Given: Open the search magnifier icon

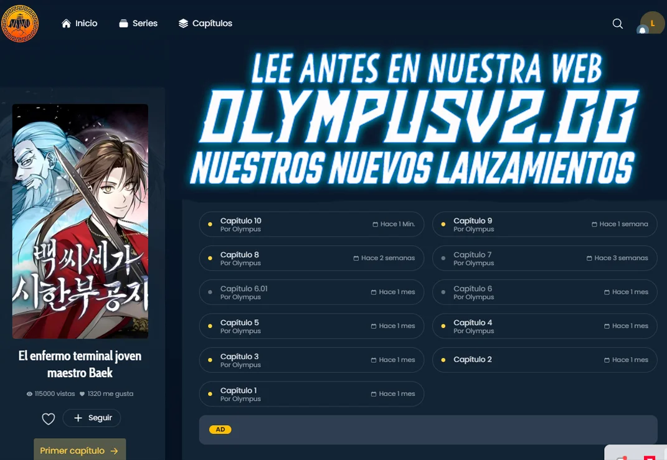Looking at the screenshot, I should [617, 24].
